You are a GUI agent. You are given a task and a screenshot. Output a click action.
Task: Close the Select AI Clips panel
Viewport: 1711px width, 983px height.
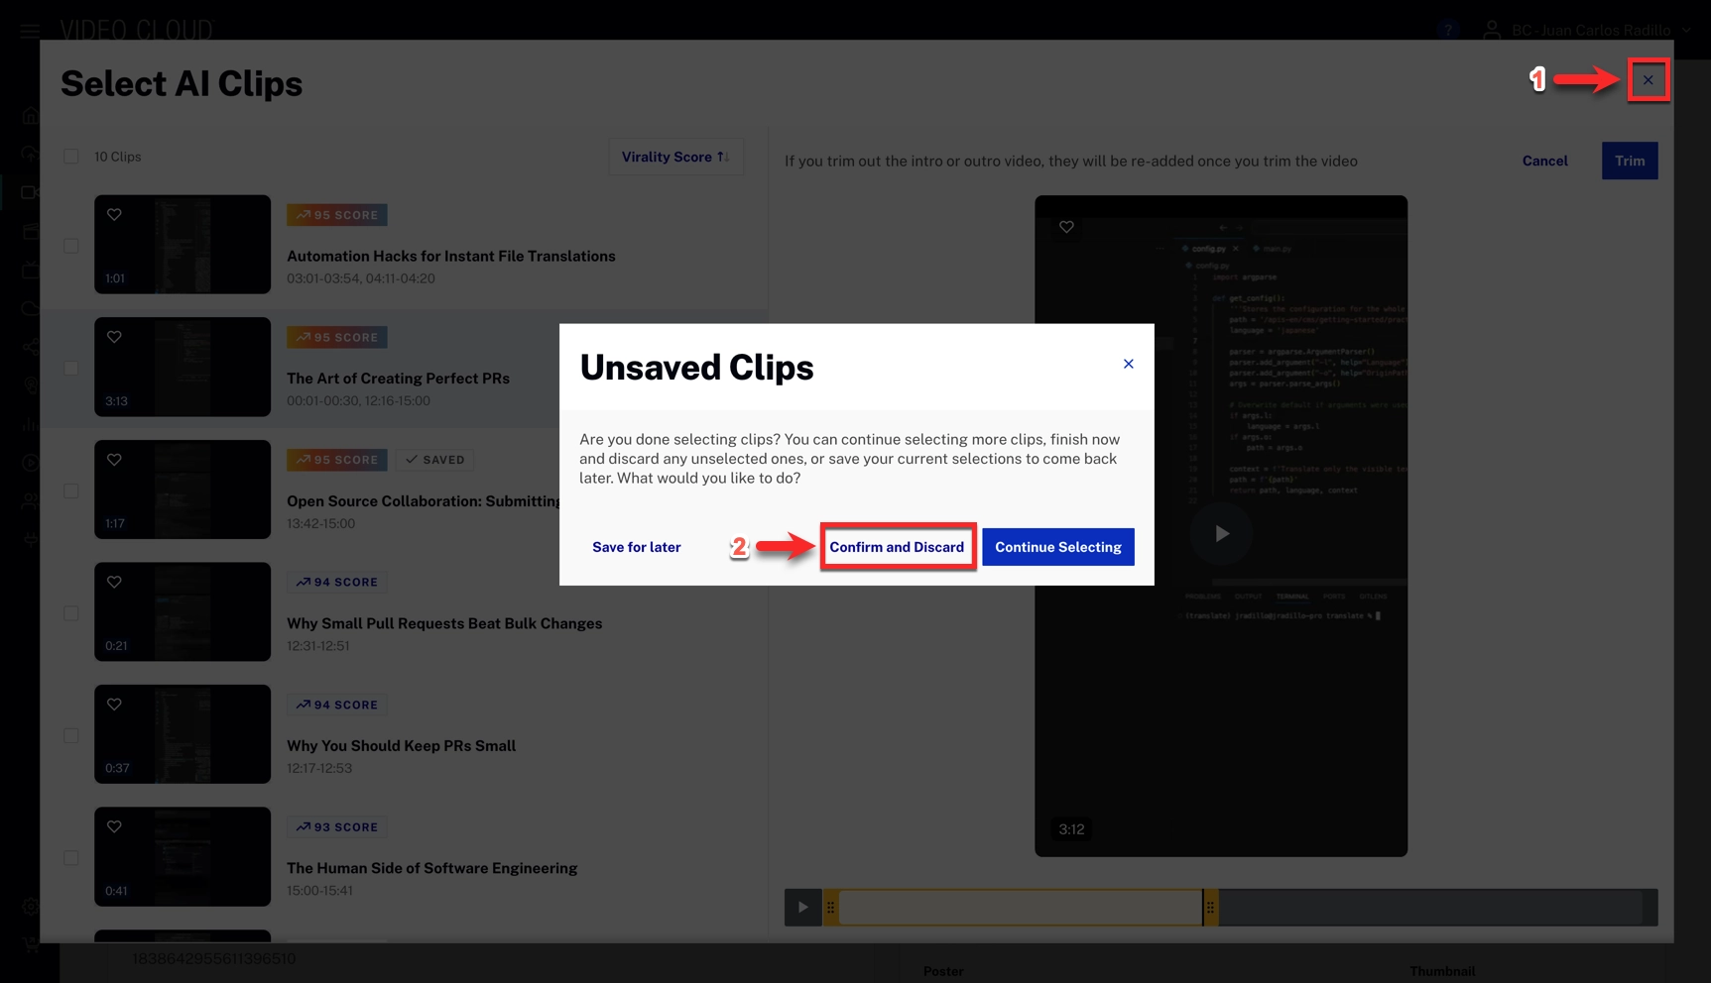(1648, 80)
